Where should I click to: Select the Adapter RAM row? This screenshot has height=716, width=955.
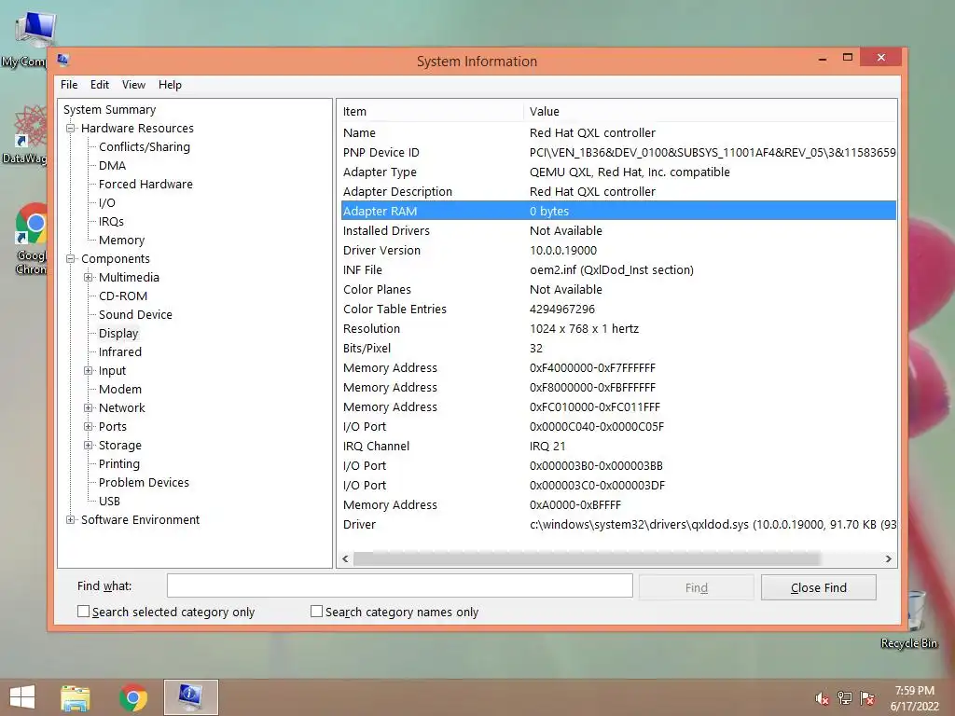click(x=618, y=211)
